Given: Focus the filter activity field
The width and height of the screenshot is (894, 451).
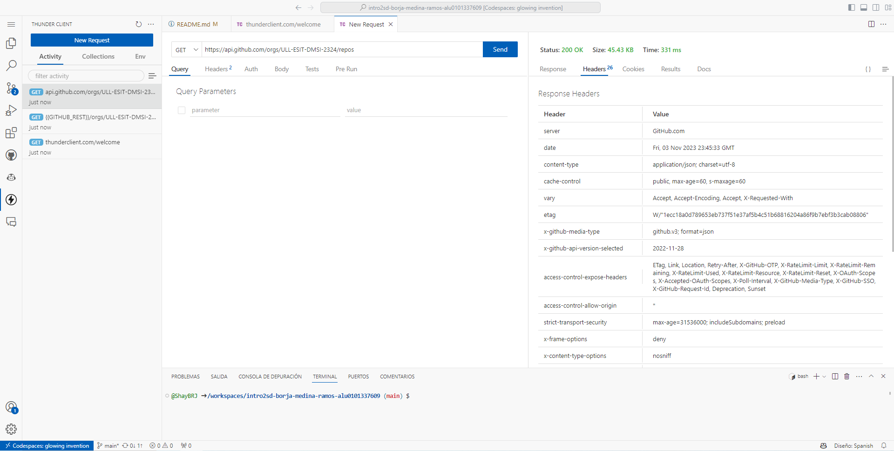Looking at the screenshot, I should pos(86,76).
